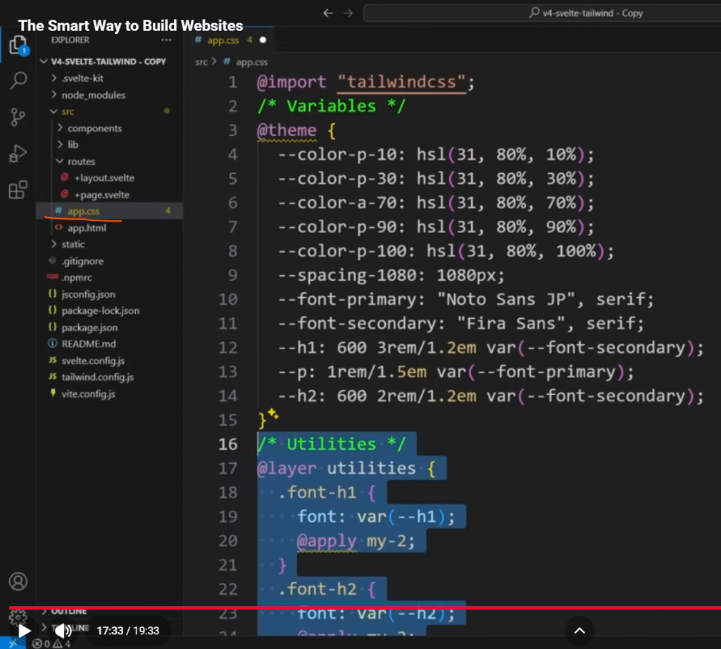Open the Extensions view icon
The height and width of the screenshot is (649, 721).
18,190
